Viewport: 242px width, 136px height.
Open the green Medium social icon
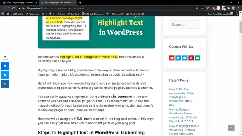pos(197,58)
